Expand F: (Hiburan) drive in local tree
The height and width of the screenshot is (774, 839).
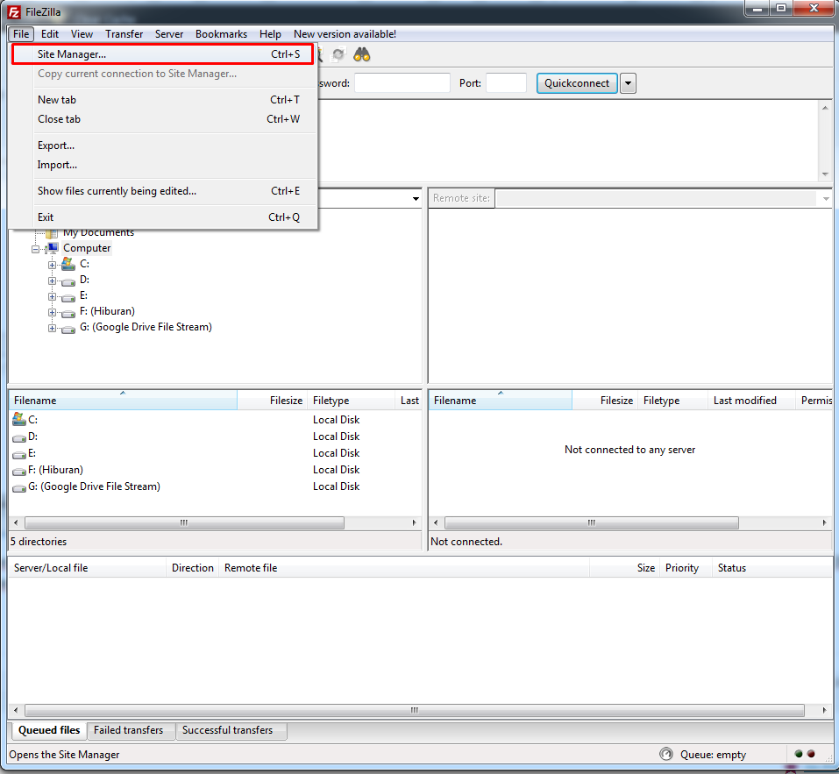[x=52, y=312]
